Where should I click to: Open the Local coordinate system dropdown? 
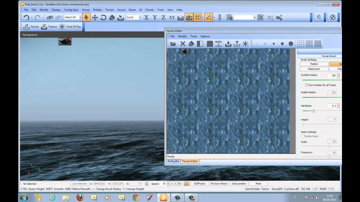coord(140,17)
